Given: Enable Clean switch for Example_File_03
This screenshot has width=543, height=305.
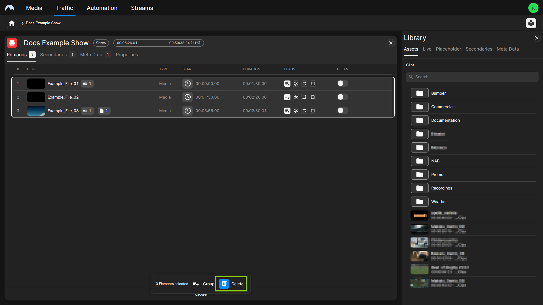Looking at the screenshot, I should click(342, 111).
